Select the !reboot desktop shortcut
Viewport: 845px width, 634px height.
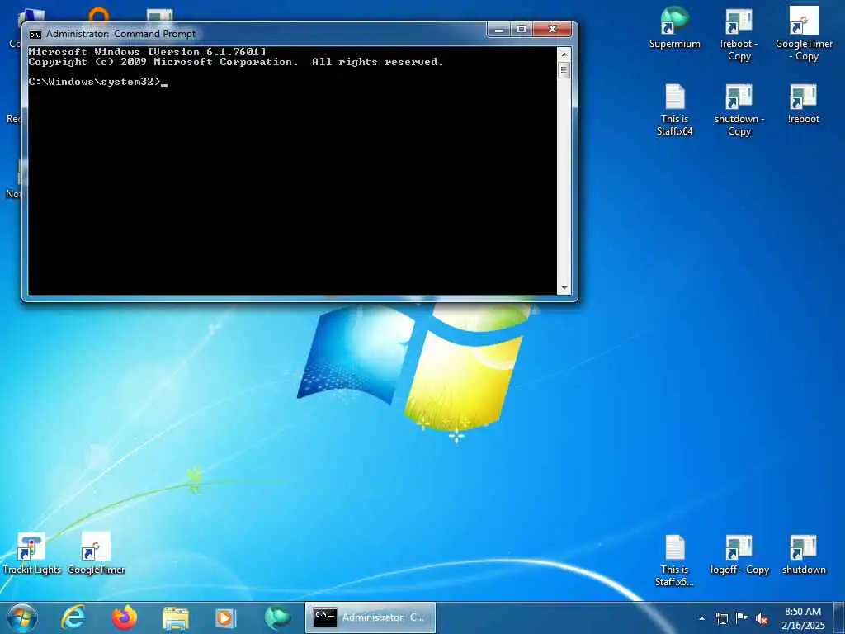point(803,103)
